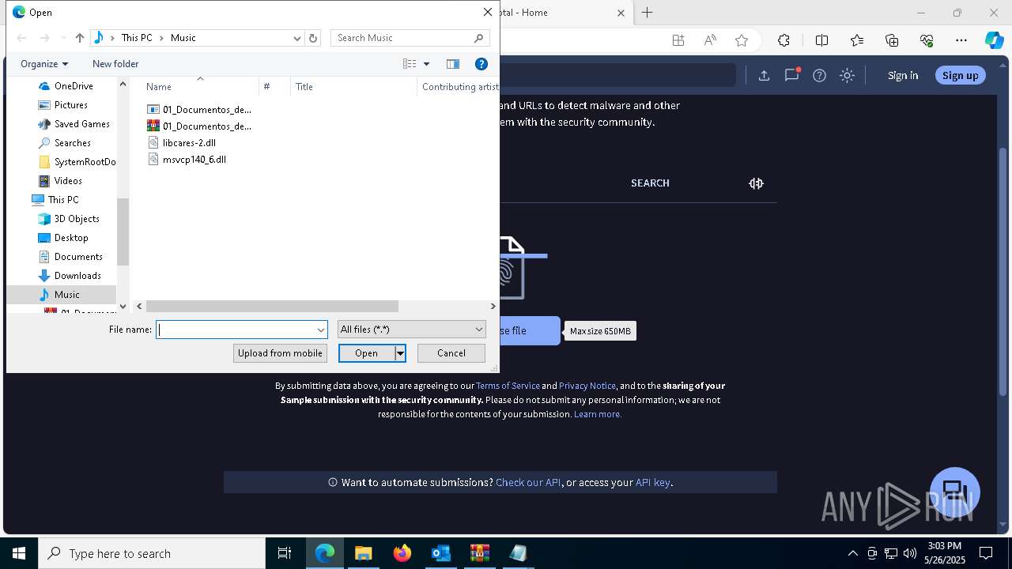Click Sign in on VirusTotal
Viewport: 1012px width, 569px height.
pos(903,76)
